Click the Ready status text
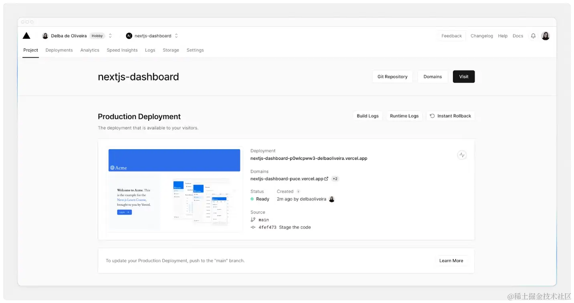This screenshot has width=574, height=303. tap(263, 199)
